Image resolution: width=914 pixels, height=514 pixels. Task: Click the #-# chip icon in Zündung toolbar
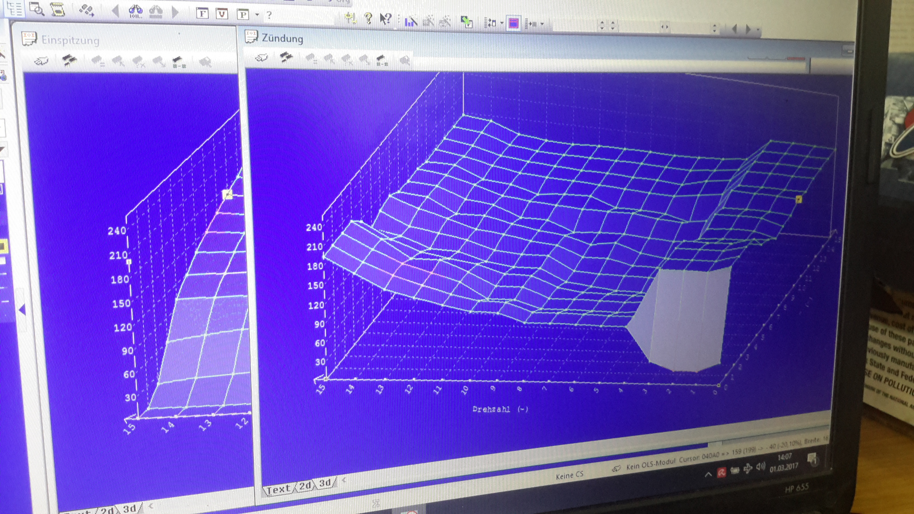point(382,60)
